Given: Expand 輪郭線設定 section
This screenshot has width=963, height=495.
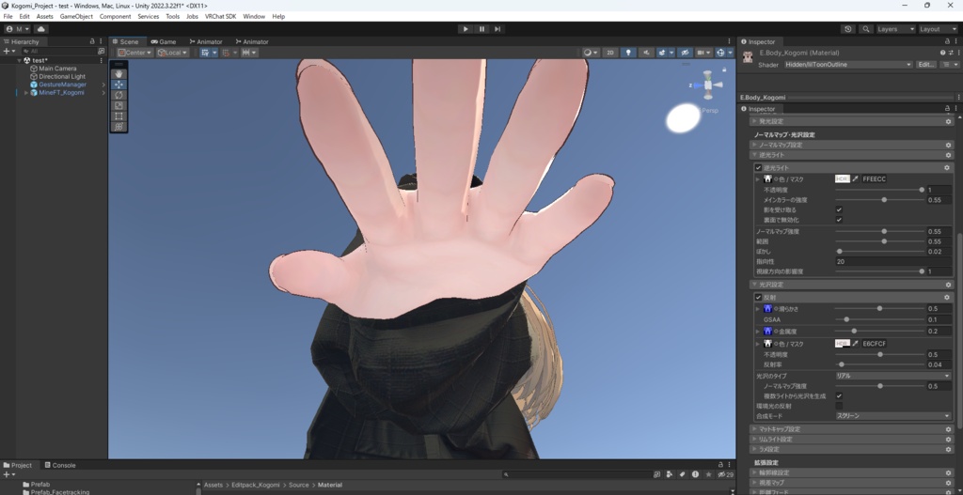Looking at the screenshot, I should click(x=851, y=472).
